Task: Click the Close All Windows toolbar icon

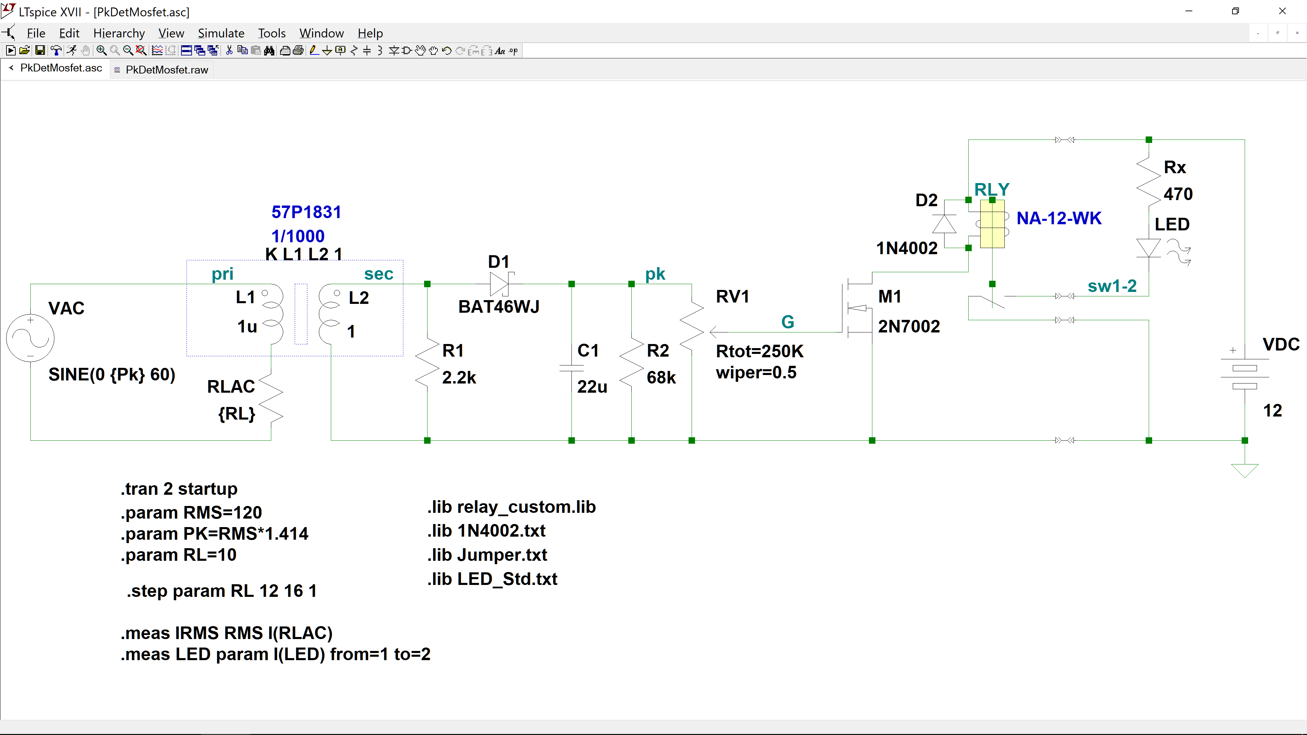Action: 213,50
